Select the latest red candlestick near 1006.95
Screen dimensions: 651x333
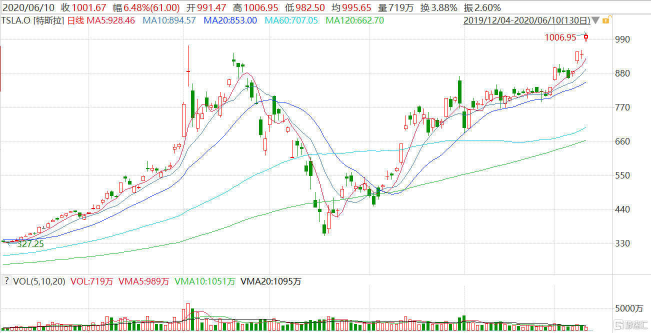click(x=586, y=37)
